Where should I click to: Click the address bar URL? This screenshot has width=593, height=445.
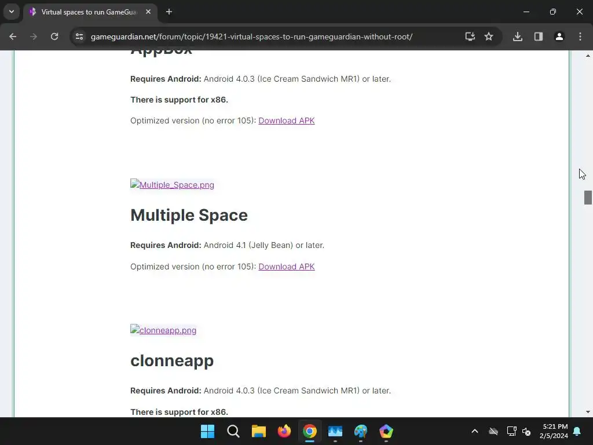pos(251,37)
